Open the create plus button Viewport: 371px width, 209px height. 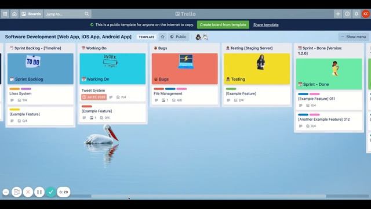coord(338,14)
